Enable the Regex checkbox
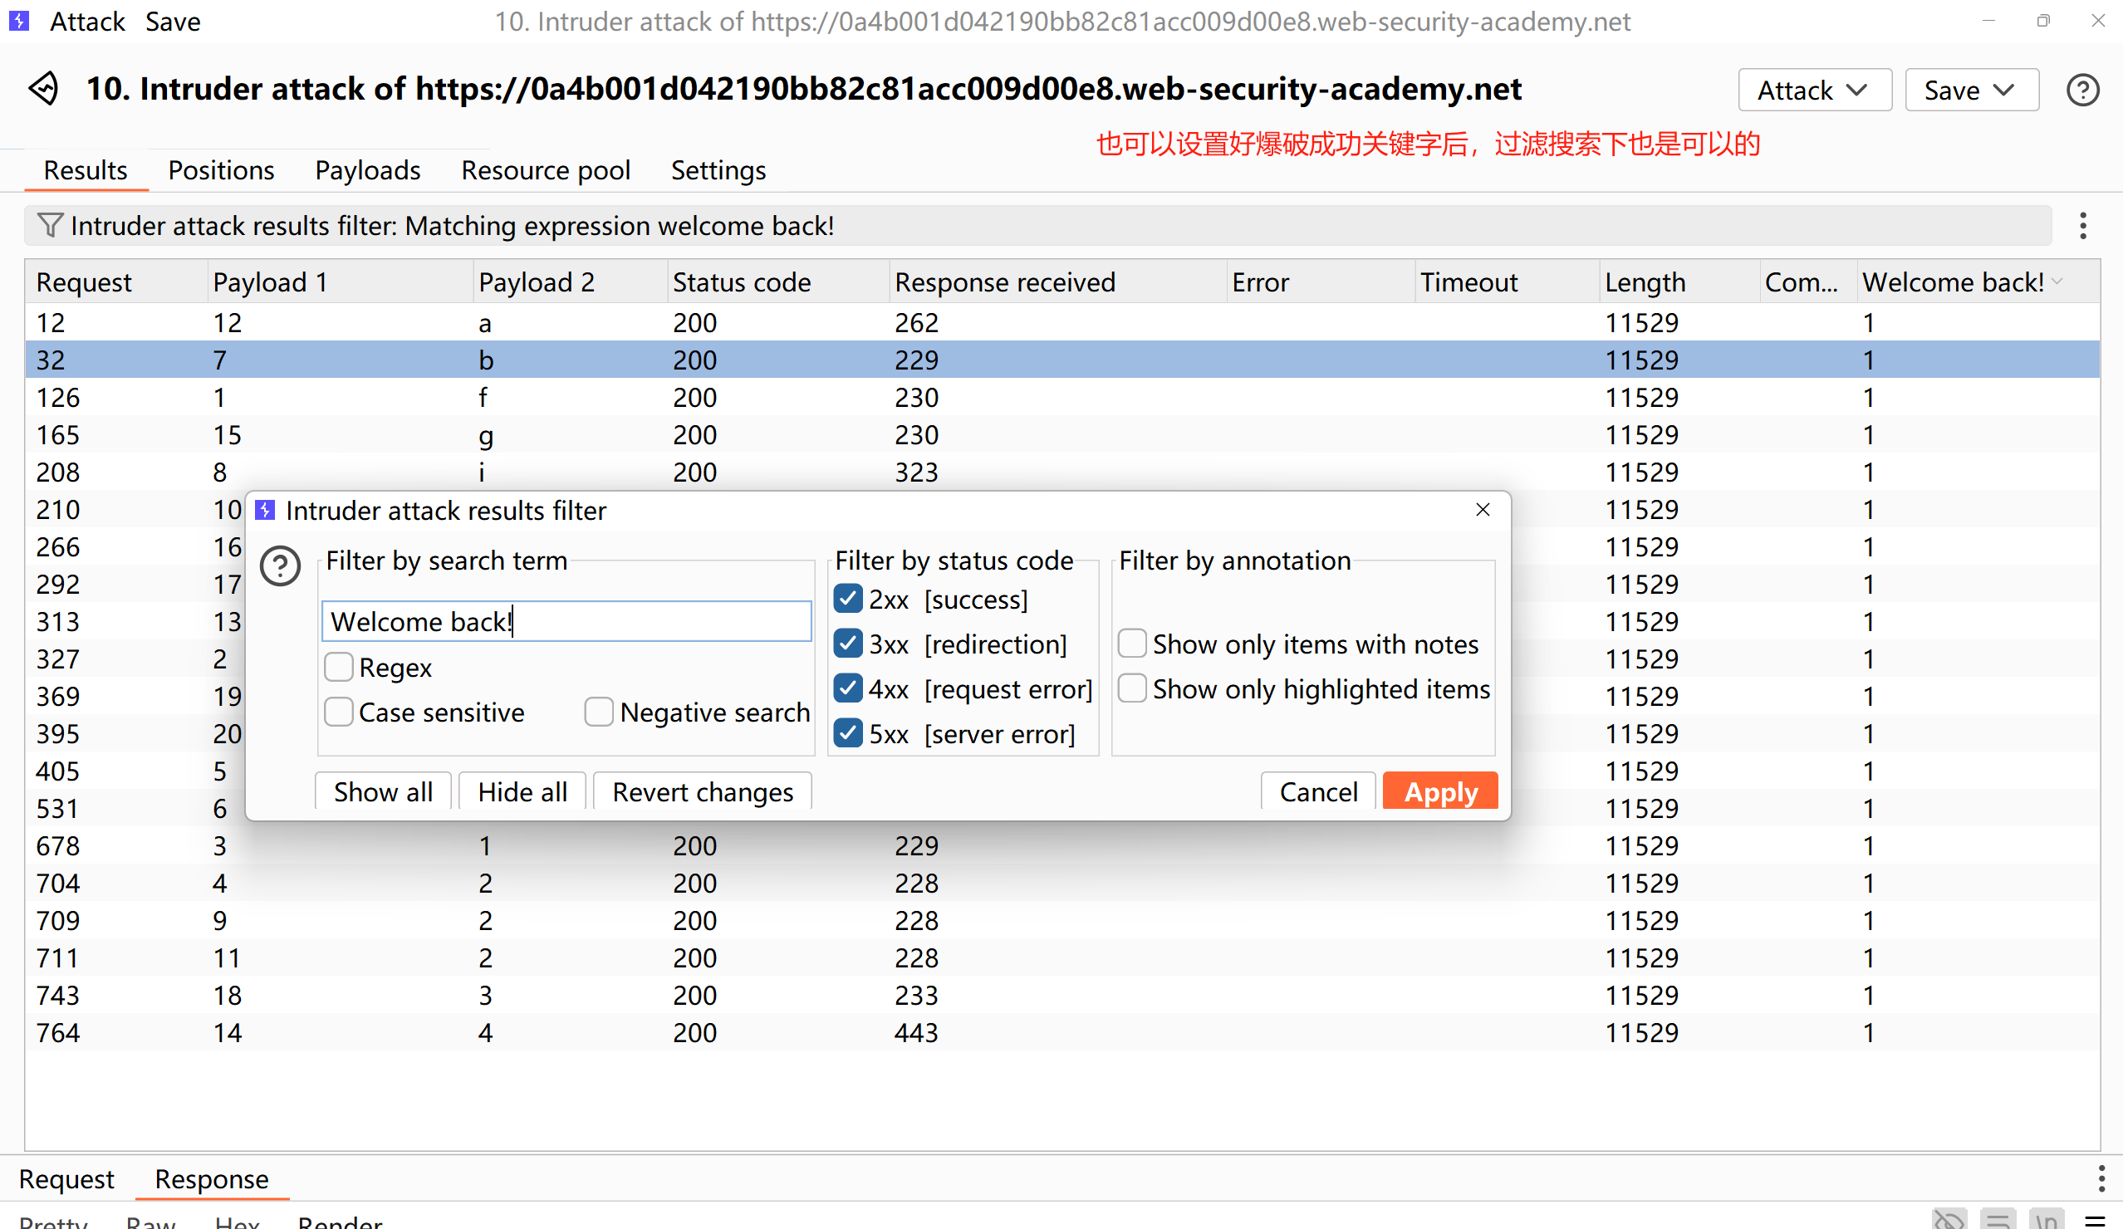 (x=339, y=667)
